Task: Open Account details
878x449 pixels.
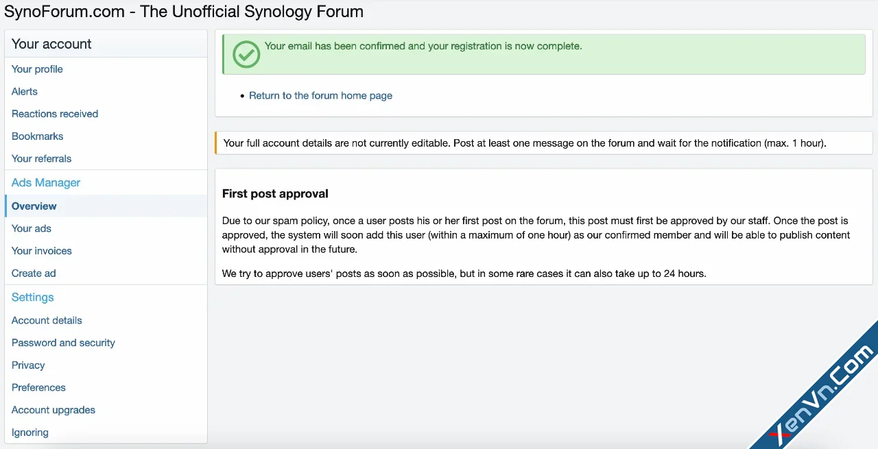Action: pyautogui.click(x=47, y=320)
